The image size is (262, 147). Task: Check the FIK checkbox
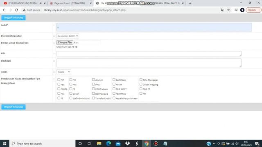pos(71,80)
